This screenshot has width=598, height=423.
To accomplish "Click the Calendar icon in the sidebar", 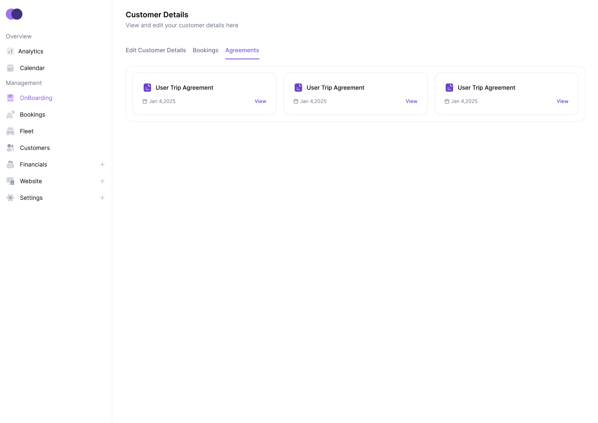I will coord(10,68).
